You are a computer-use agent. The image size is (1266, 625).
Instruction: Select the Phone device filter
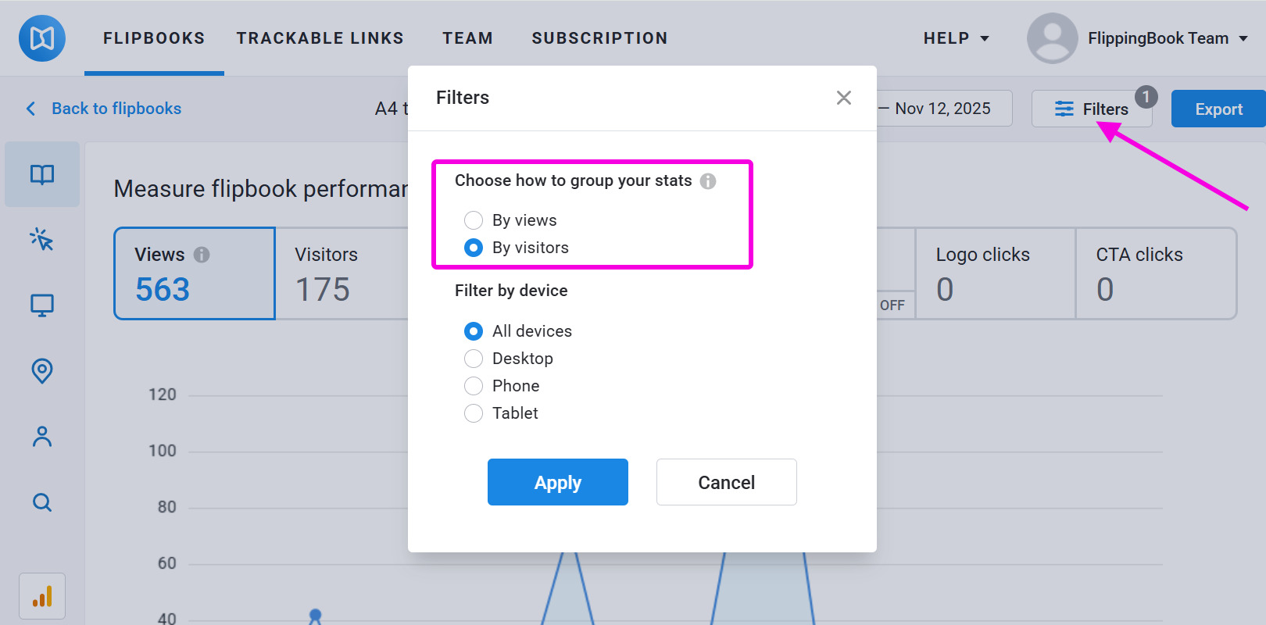(x=474, y=386)
